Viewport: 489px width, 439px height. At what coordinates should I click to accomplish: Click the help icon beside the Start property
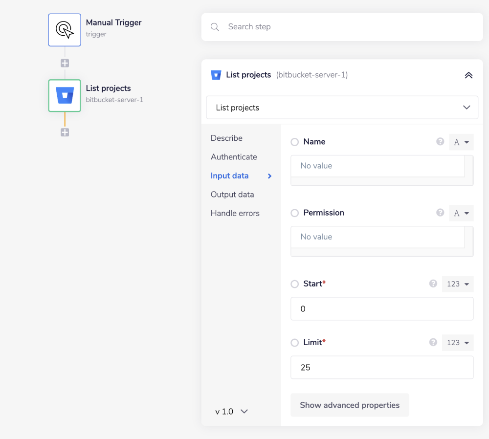(433, 284)
